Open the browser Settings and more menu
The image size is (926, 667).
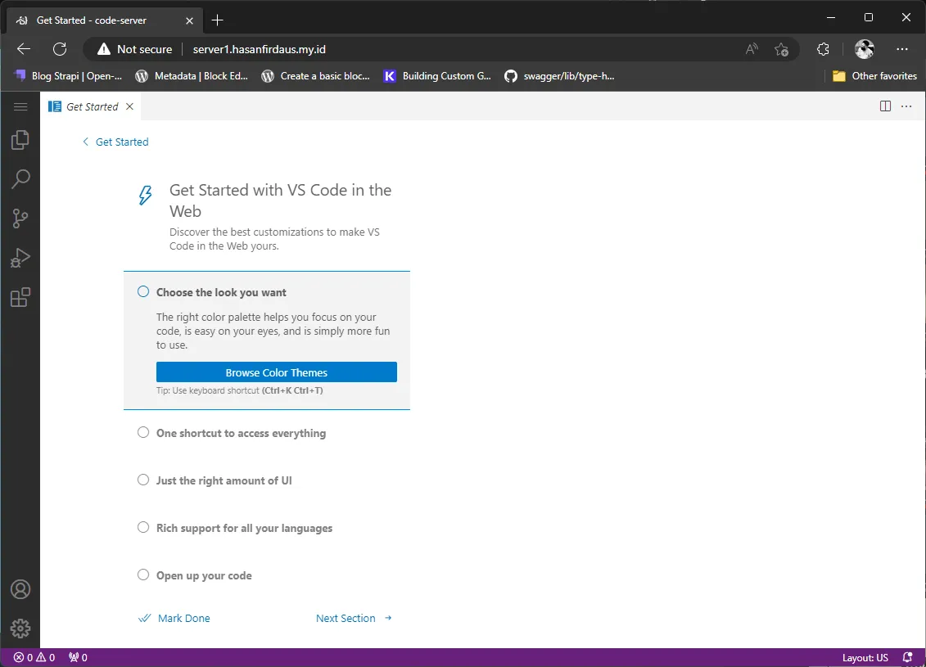pyautogui.click(x=901, y=49)
